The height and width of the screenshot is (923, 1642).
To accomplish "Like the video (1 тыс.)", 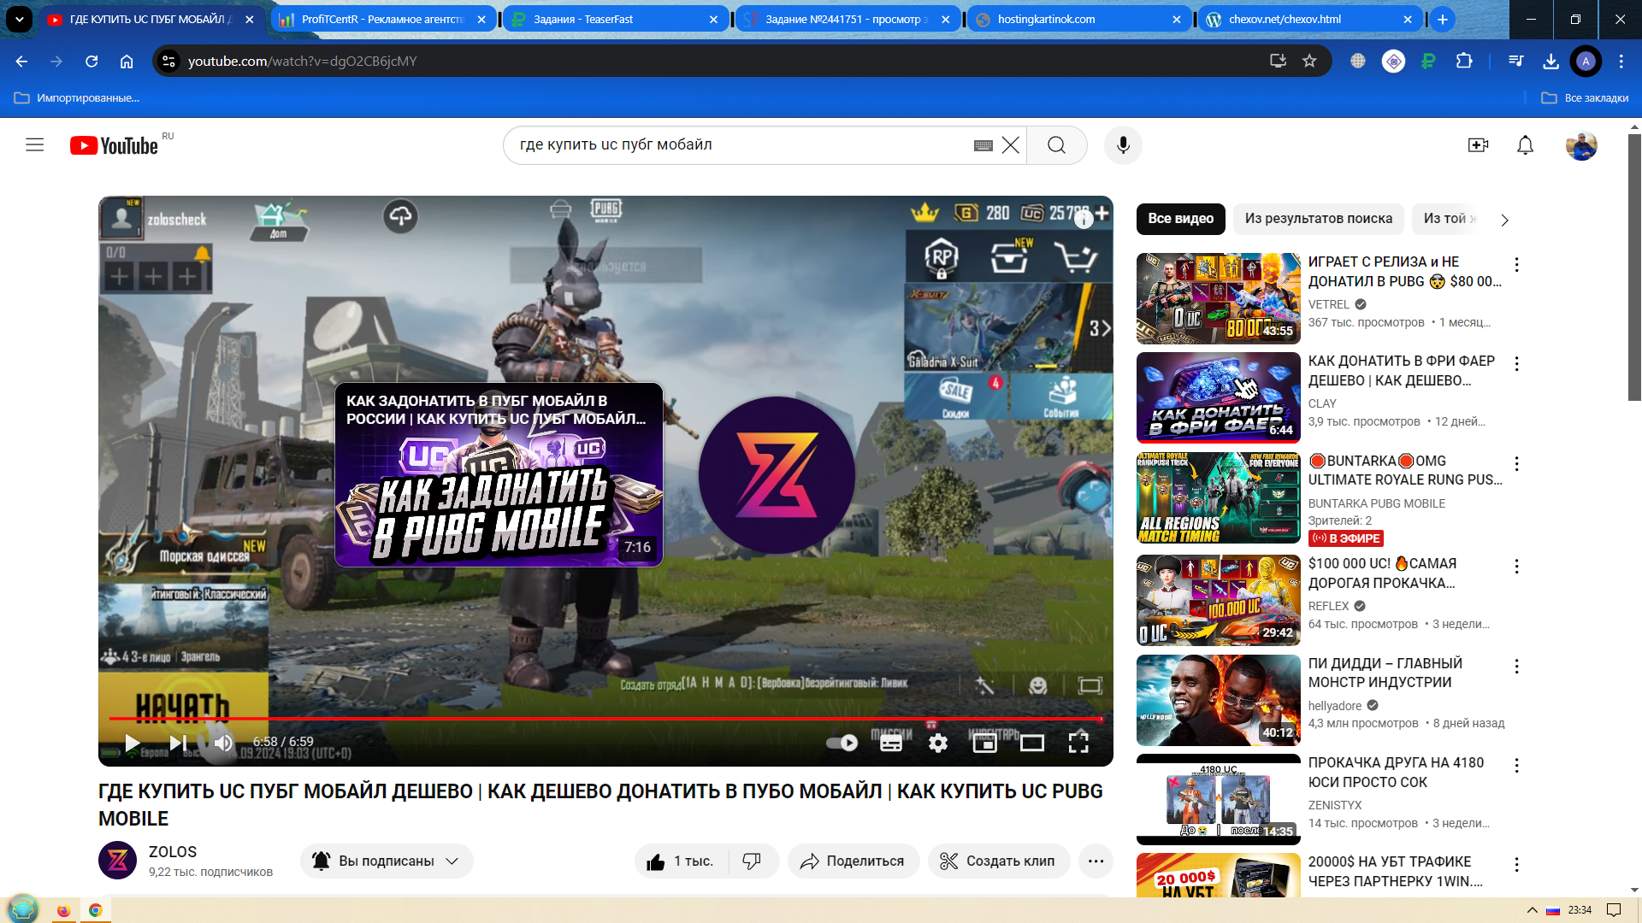I will (x=681, y=861).
